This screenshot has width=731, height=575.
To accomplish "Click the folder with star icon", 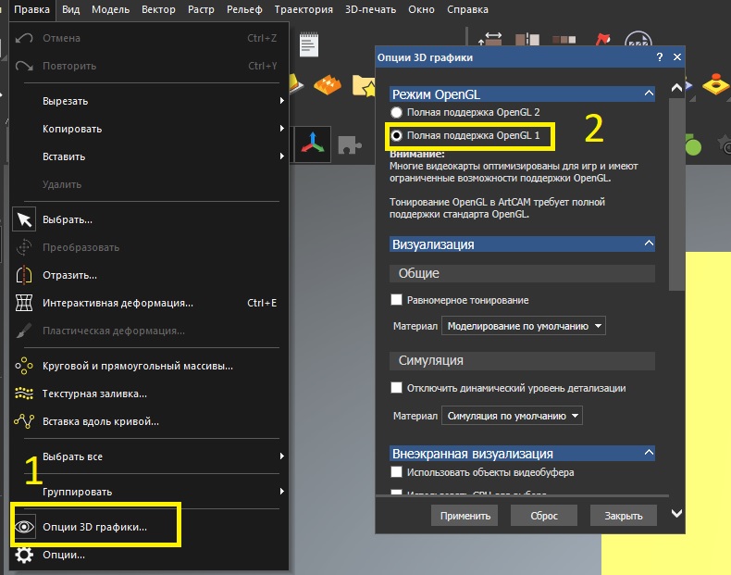I will click(x=364, y=85).
